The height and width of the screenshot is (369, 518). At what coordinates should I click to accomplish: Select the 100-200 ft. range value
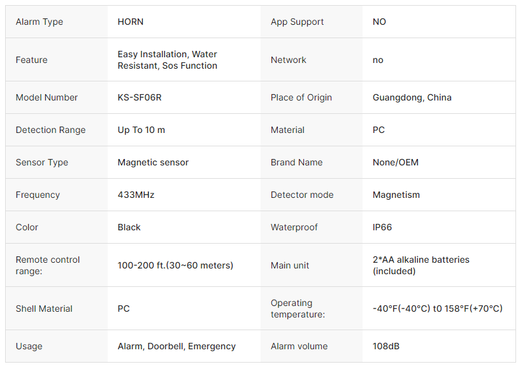click(175, 265)
